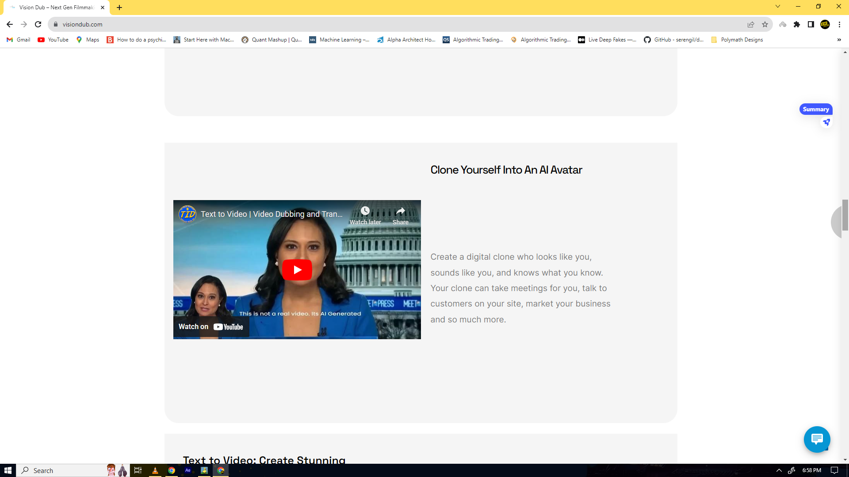Open Windows Start menu

click(8, 470)
